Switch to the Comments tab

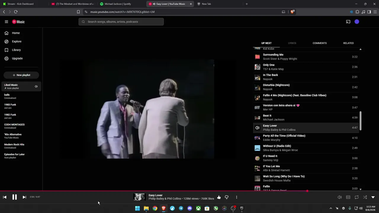click(319, 43)
